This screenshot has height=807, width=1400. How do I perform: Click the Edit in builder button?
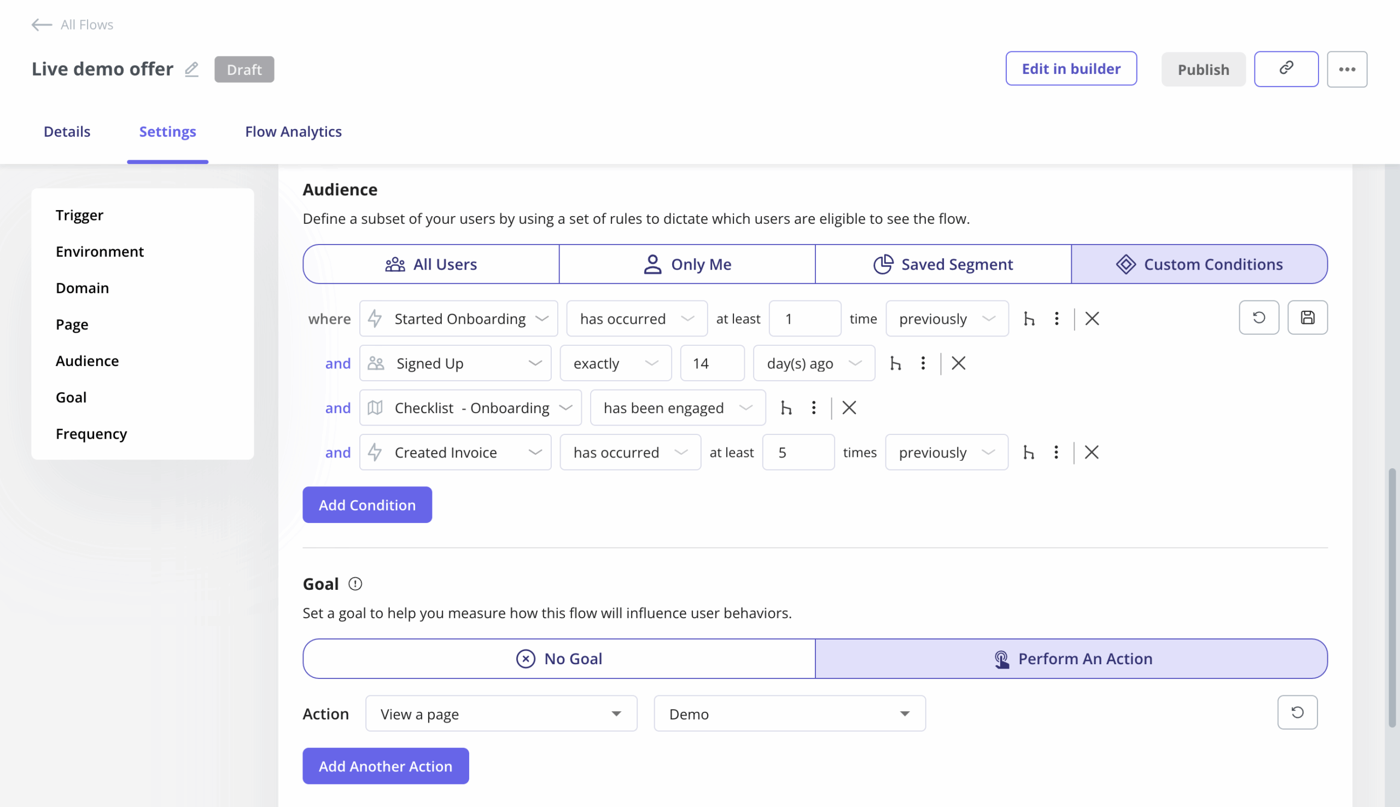click(1070, 69)
